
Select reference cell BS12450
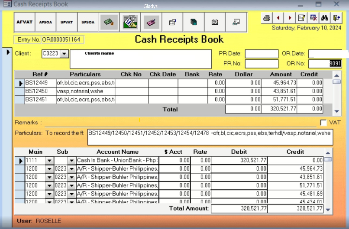tap(40, 91)
